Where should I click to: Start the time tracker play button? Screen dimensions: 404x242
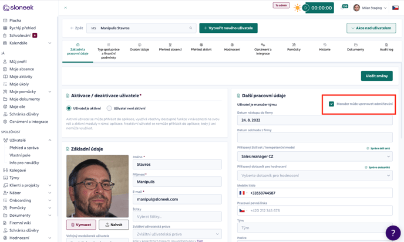(306, 8)
